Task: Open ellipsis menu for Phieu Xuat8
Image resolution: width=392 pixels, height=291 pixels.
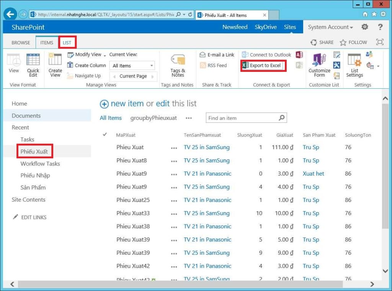Action: click(174, 161)
